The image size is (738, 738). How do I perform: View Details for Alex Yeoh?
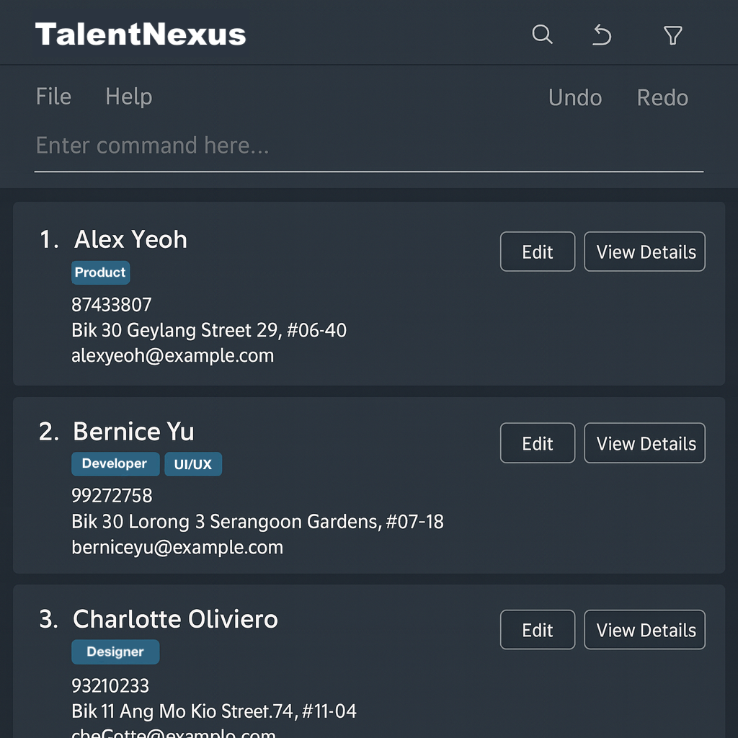point(644,252)
